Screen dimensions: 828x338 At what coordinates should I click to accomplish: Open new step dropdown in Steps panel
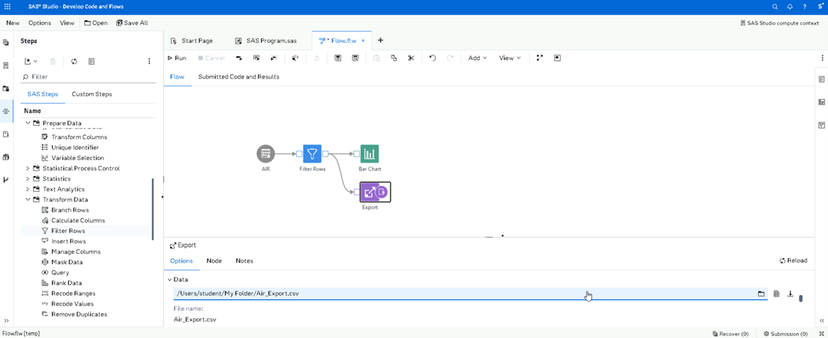[31, 62]
